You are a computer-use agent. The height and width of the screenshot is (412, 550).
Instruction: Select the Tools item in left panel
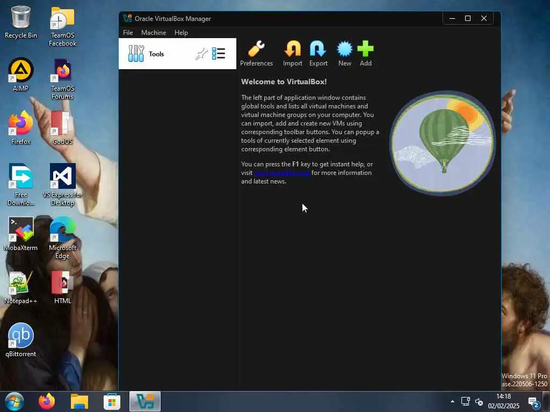pyautogui.click(x=177, y=54)
